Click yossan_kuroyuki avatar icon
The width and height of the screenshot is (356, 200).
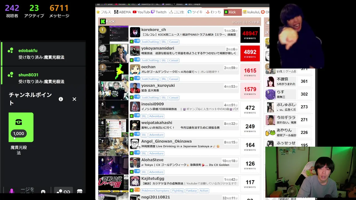pos(135,88)
